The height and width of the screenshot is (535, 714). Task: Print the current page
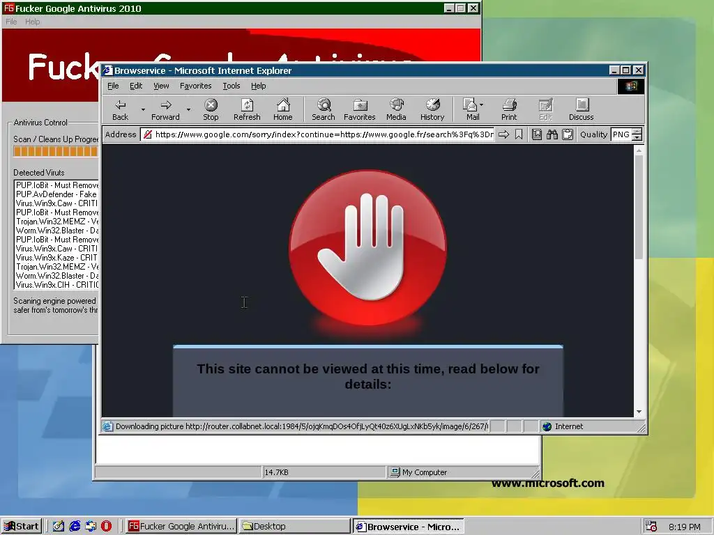[x=509, y=109]
